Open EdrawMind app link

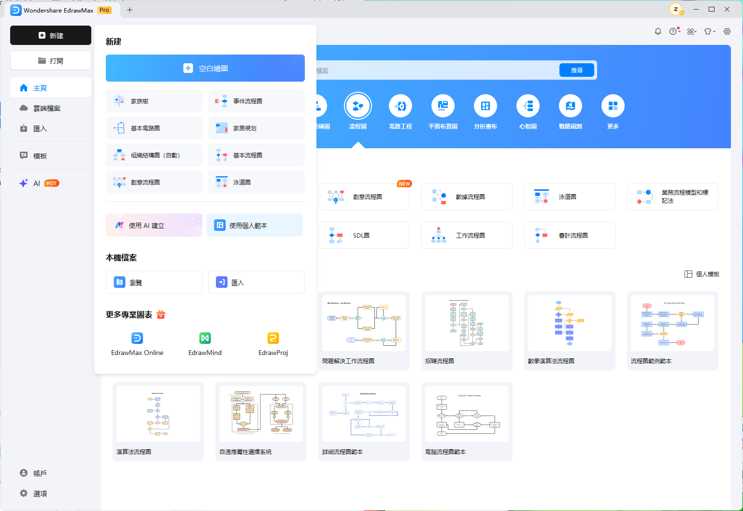[x=205, y=344]
